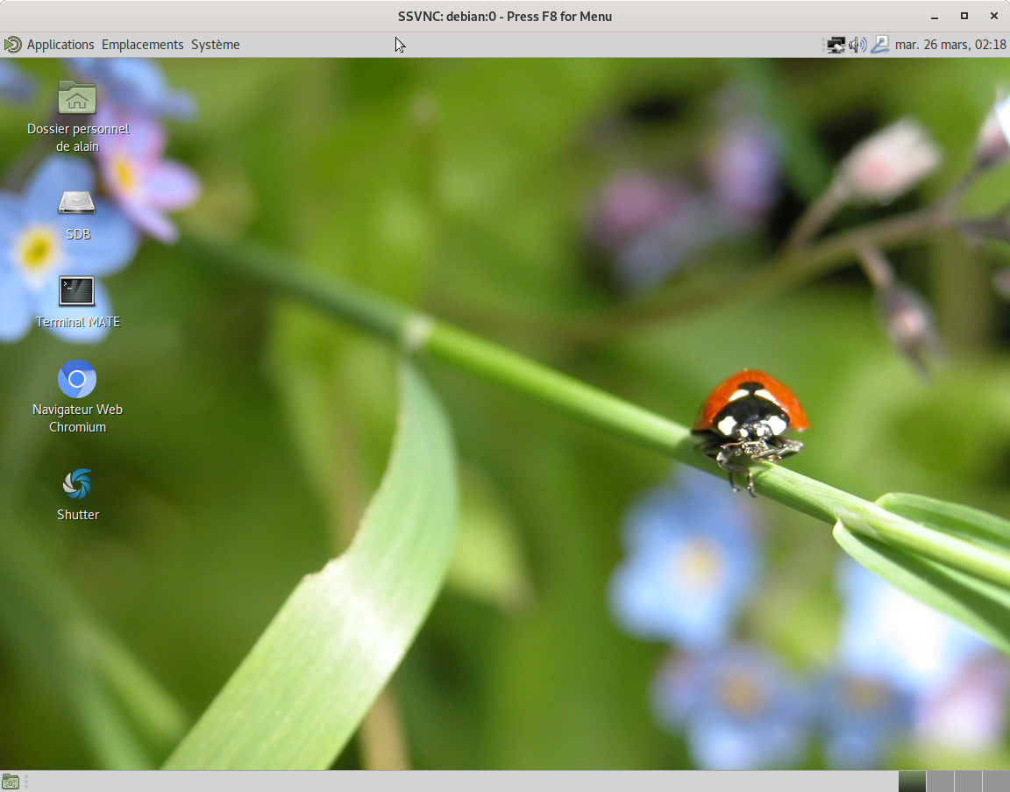Open the Emplacements menu
Viewport: 1010px width, 792px height.
pyautogui.click(x=143, y=45)
